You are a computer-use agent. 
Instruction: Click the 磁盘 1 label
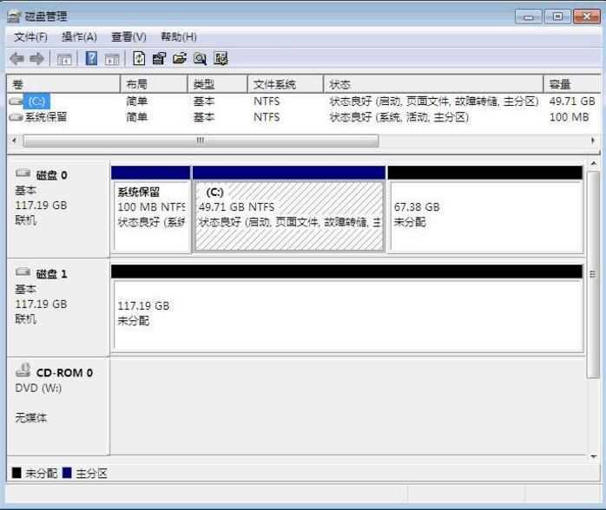(x=51, y=274)
